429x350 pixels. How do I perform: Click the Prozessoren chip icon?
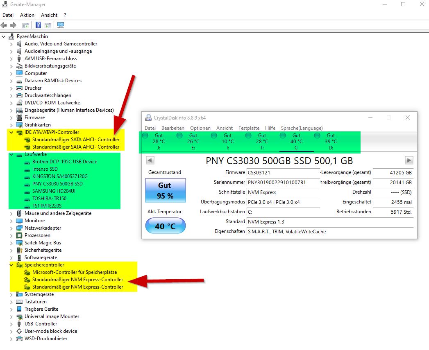pyautogui.click(x=19, y=235)
